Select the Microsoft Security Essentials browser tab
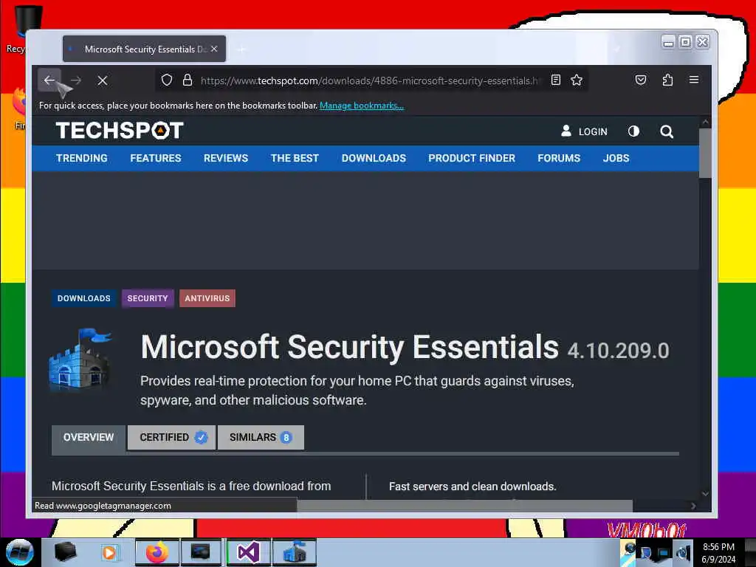 (144, 49)
